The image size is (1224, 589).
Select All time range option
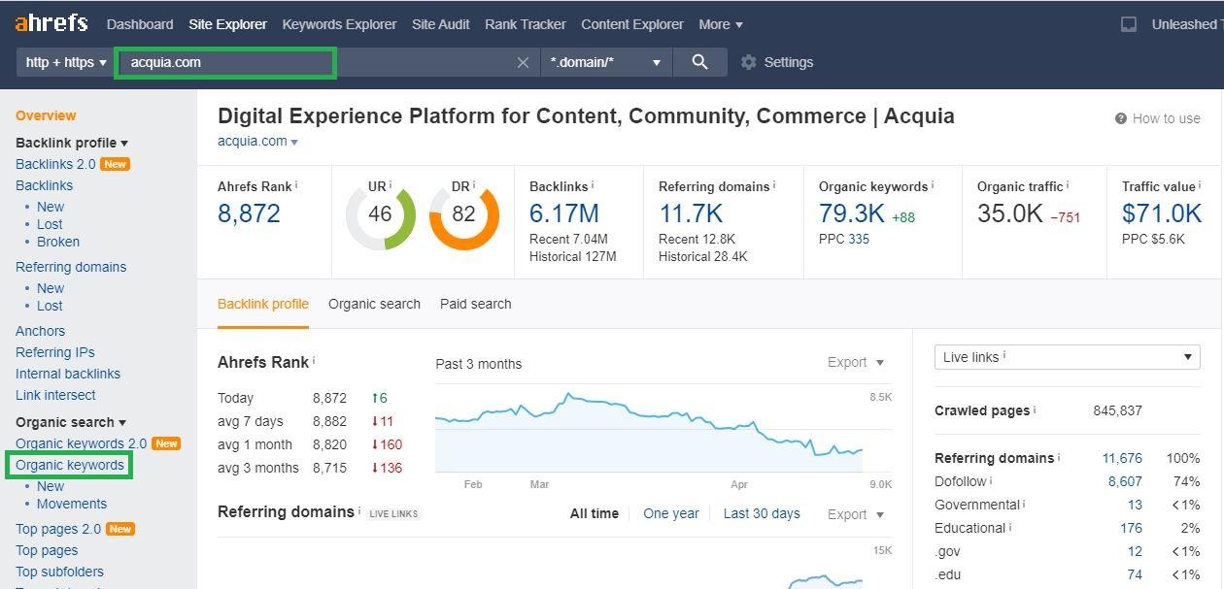(594, 513)
